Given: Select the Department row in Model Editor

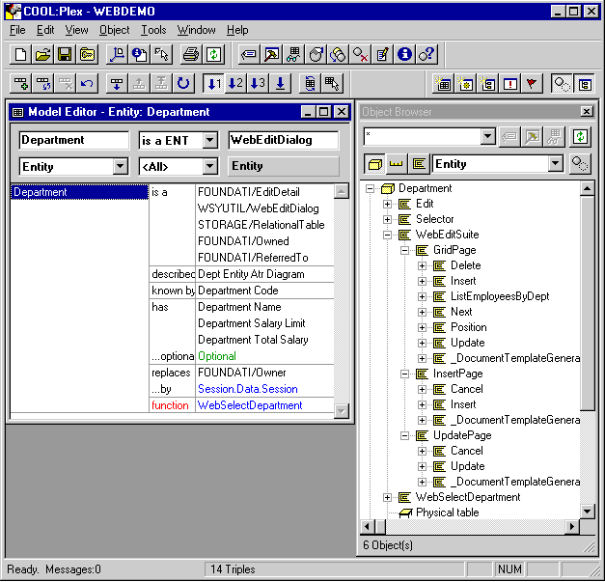Looking at the screenshot, I should (x=79, y=192).
